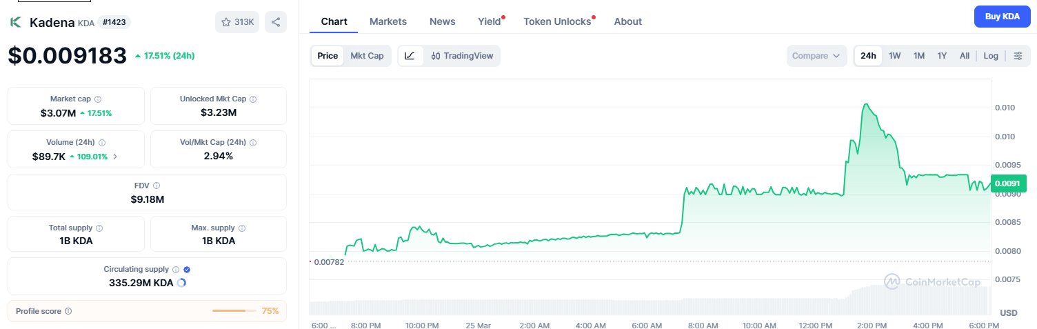Switch chart to TradingView mode
The width and height of the screenshot is (1037, 329).
coord(462,56)
